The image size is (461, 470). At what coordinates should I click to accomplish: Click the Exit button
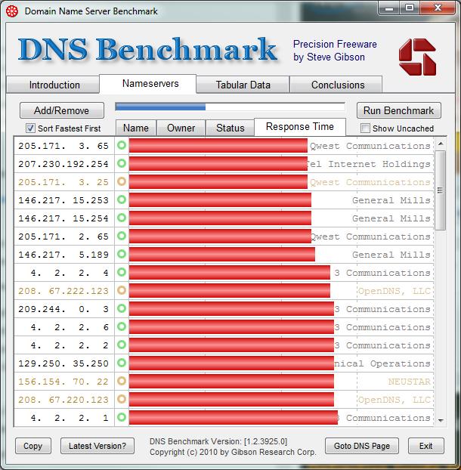coord(425,446)
